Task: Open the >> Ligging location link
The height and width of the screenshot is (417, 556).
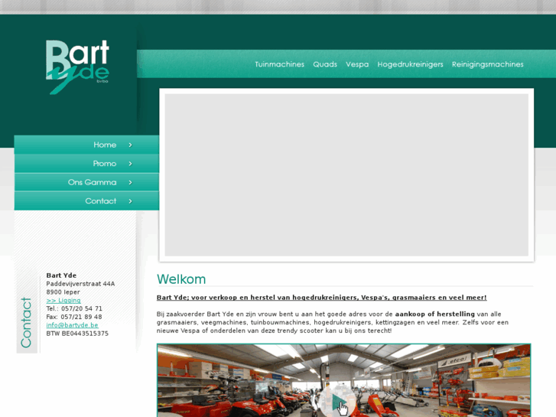Action: pyautogui.click(x=63, y=300)
